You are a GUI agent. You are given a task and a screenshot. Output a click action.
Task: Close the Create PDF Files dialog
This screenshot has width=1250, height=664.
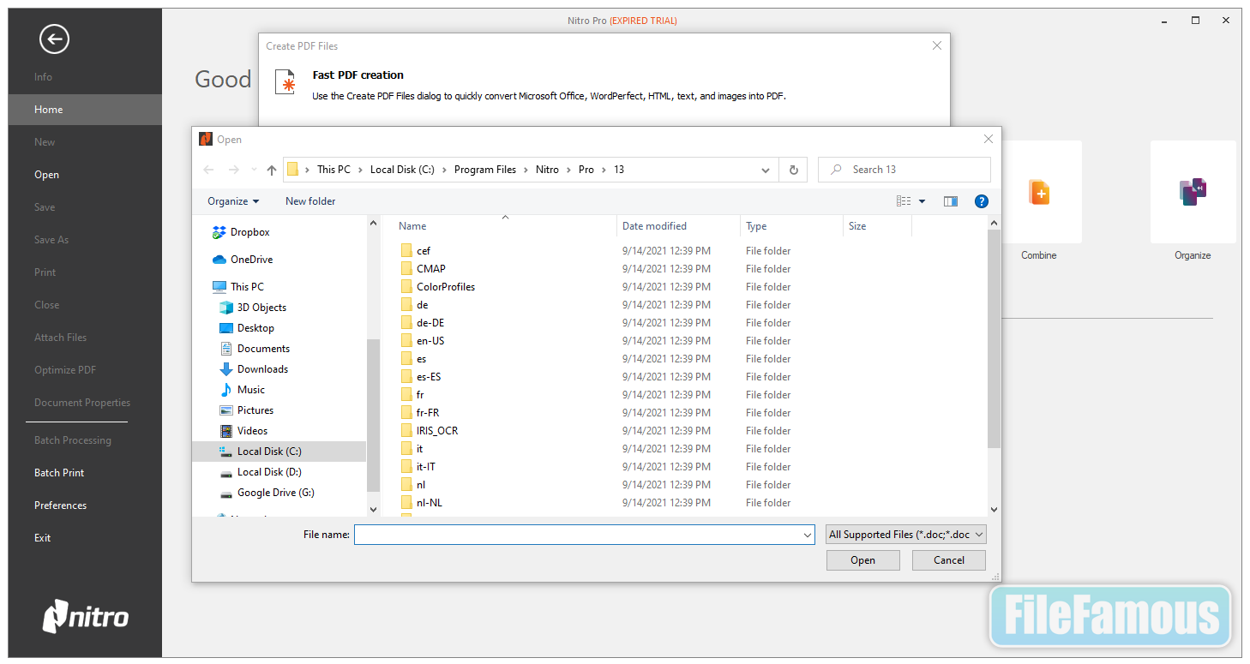pos(937,46)
